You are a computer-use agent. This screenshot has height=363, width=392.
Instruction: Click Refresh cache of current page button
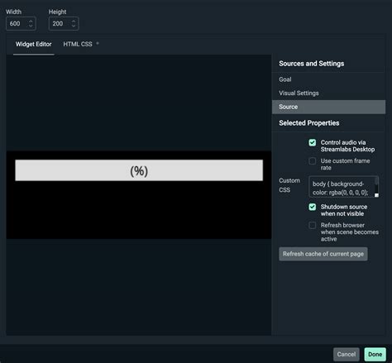coord(323,254)
